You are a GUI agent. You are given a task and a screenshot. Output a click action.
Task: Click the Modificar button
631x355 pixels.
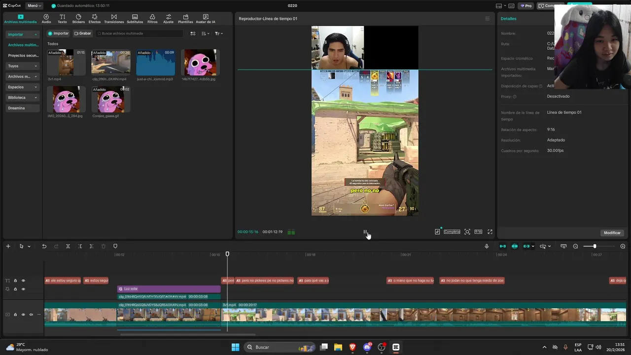[x=612, y=233]
